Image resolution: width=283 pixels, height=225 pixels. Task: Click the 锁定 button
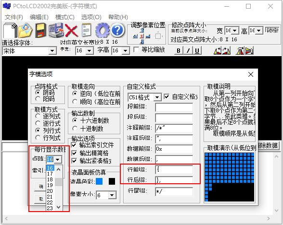pyautogui.click(x=272, y=30)
